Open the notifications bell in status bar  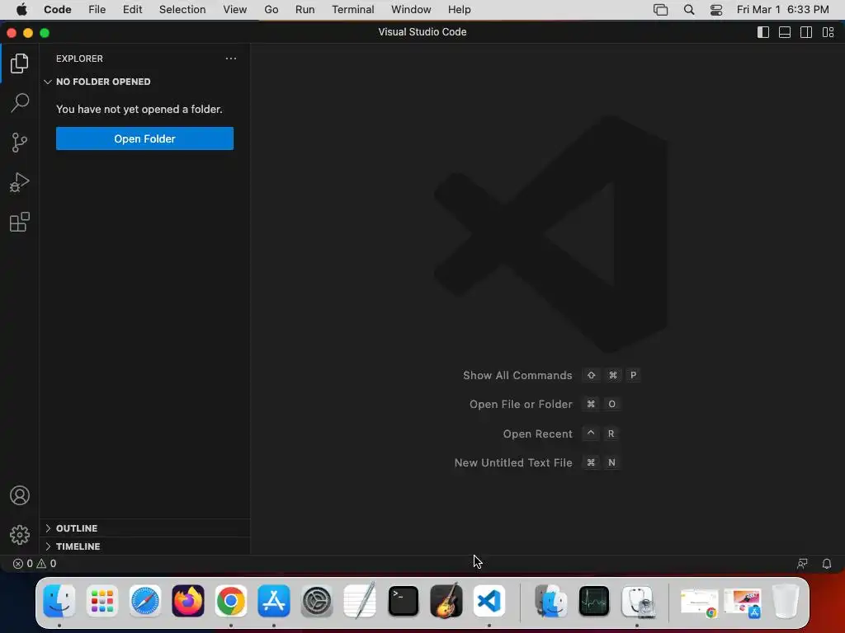point(827,564)
